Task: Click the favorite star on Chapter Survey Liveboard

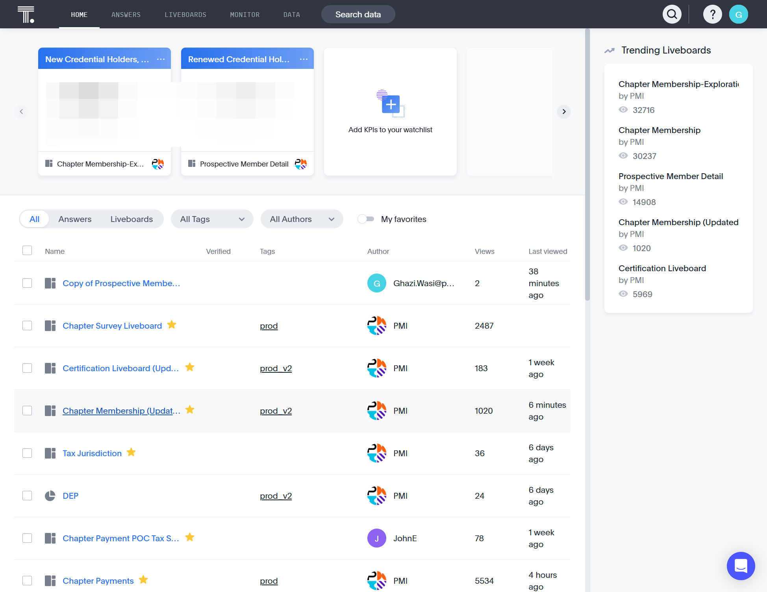Action: (172, 325)
